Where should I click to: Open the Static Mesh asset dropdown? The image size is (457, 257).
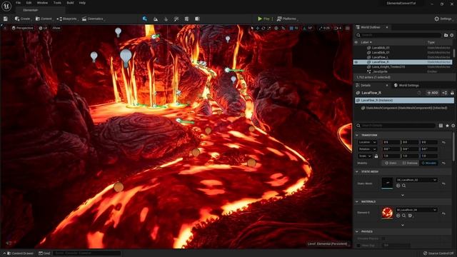pos(416,180)
